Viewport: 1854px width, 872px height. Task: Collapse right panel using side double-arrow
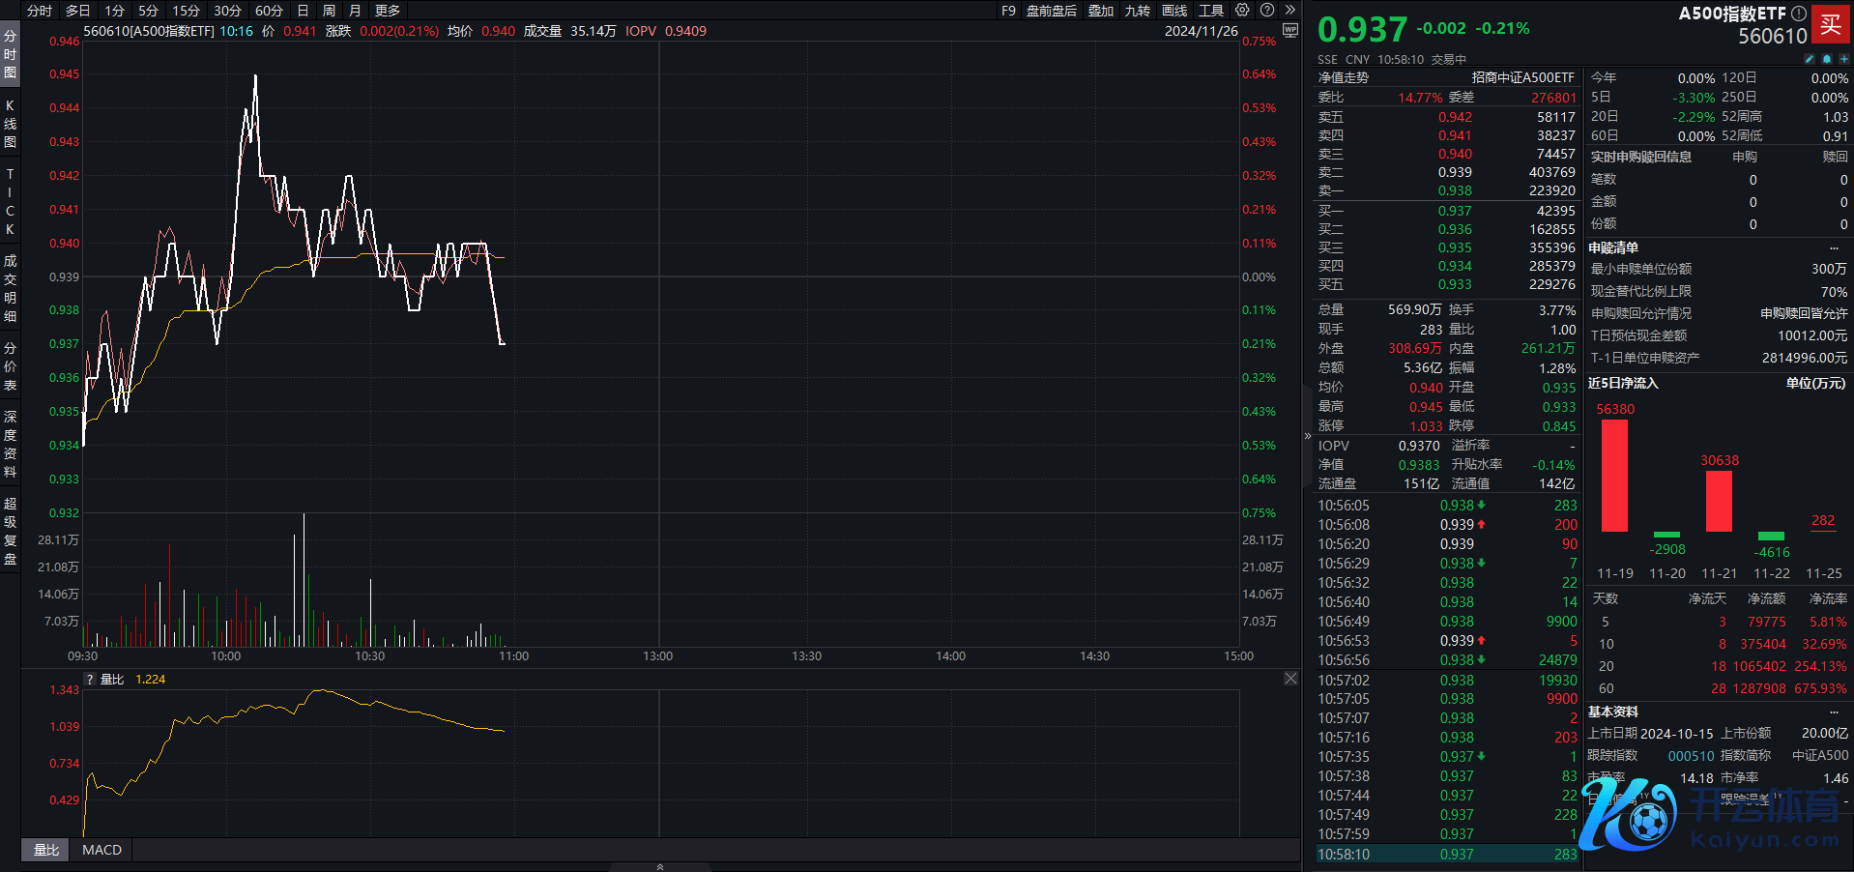(1307, 436)
